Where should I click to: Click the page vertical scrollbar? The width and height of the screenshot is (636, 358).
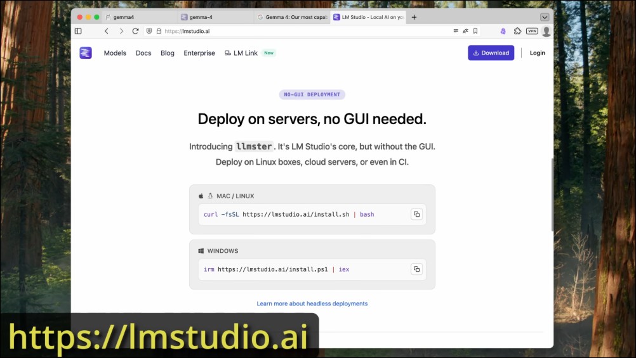[552, 195]
